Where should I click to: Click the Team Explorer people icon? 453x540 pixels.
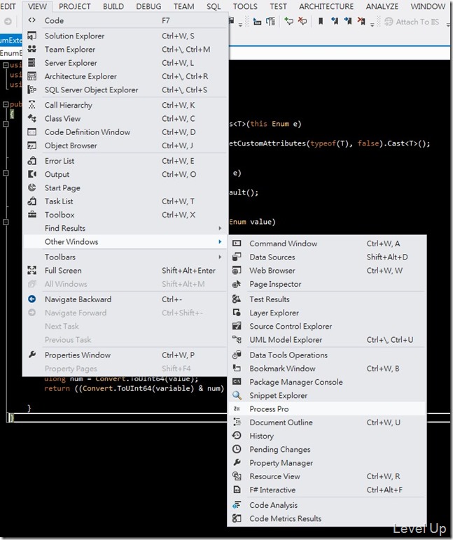(x=32, y=49)
